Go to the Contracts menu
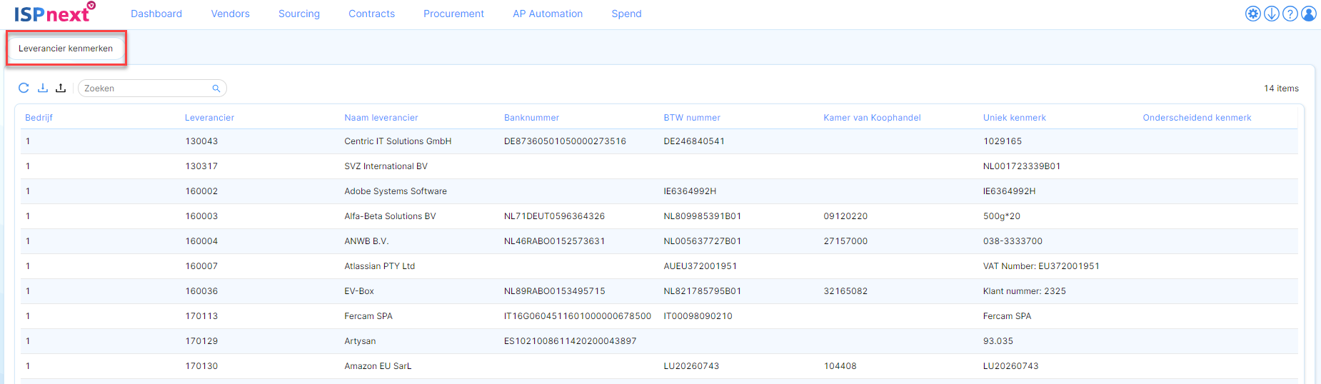The height and width of the screenshot is (384, 1321). [371, 14]
